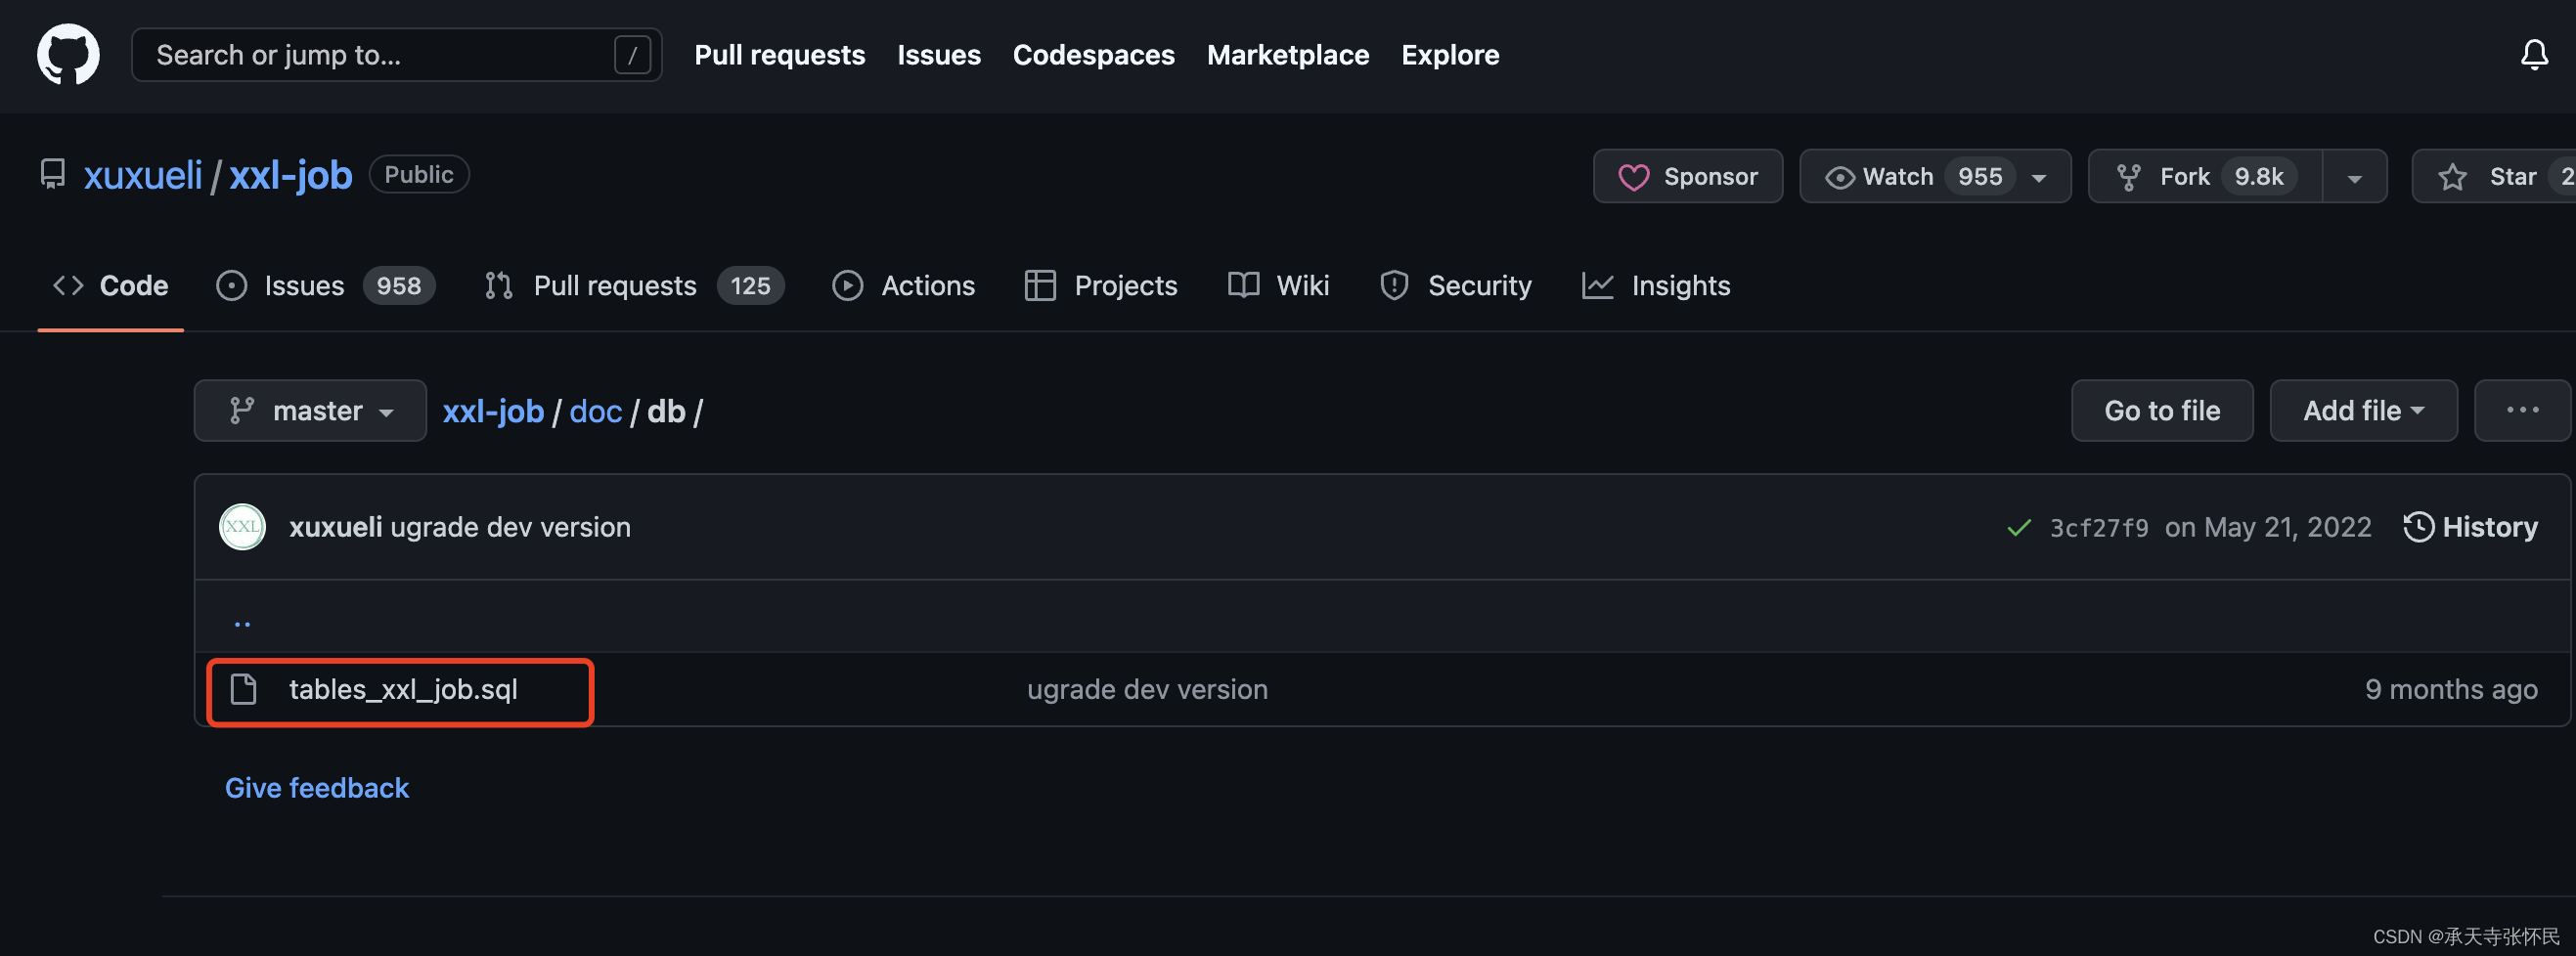
Task: Open commit message ugrade dev version in commit bar
Action: [x=510, y=527]
